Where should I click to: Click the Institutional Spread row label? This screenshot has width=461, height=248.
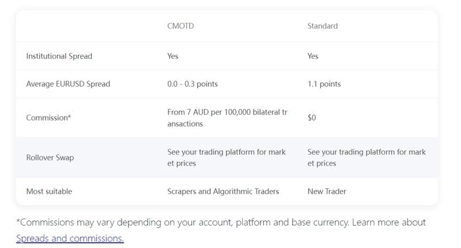(x=59, y=56)
